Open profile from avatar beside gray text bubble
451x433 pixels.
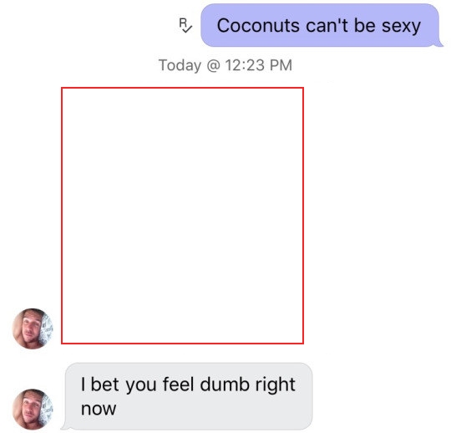33,409
